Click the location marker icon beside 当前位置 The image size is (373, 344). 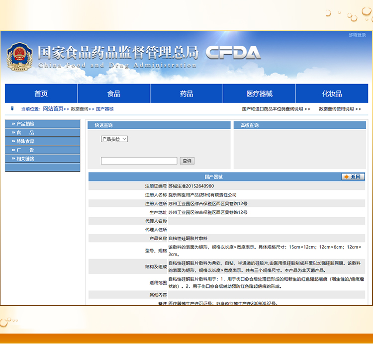[x=12, y=108]
